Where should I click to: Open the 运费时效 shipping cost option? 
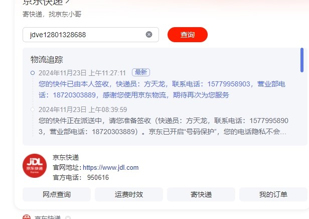pos(129,194)
